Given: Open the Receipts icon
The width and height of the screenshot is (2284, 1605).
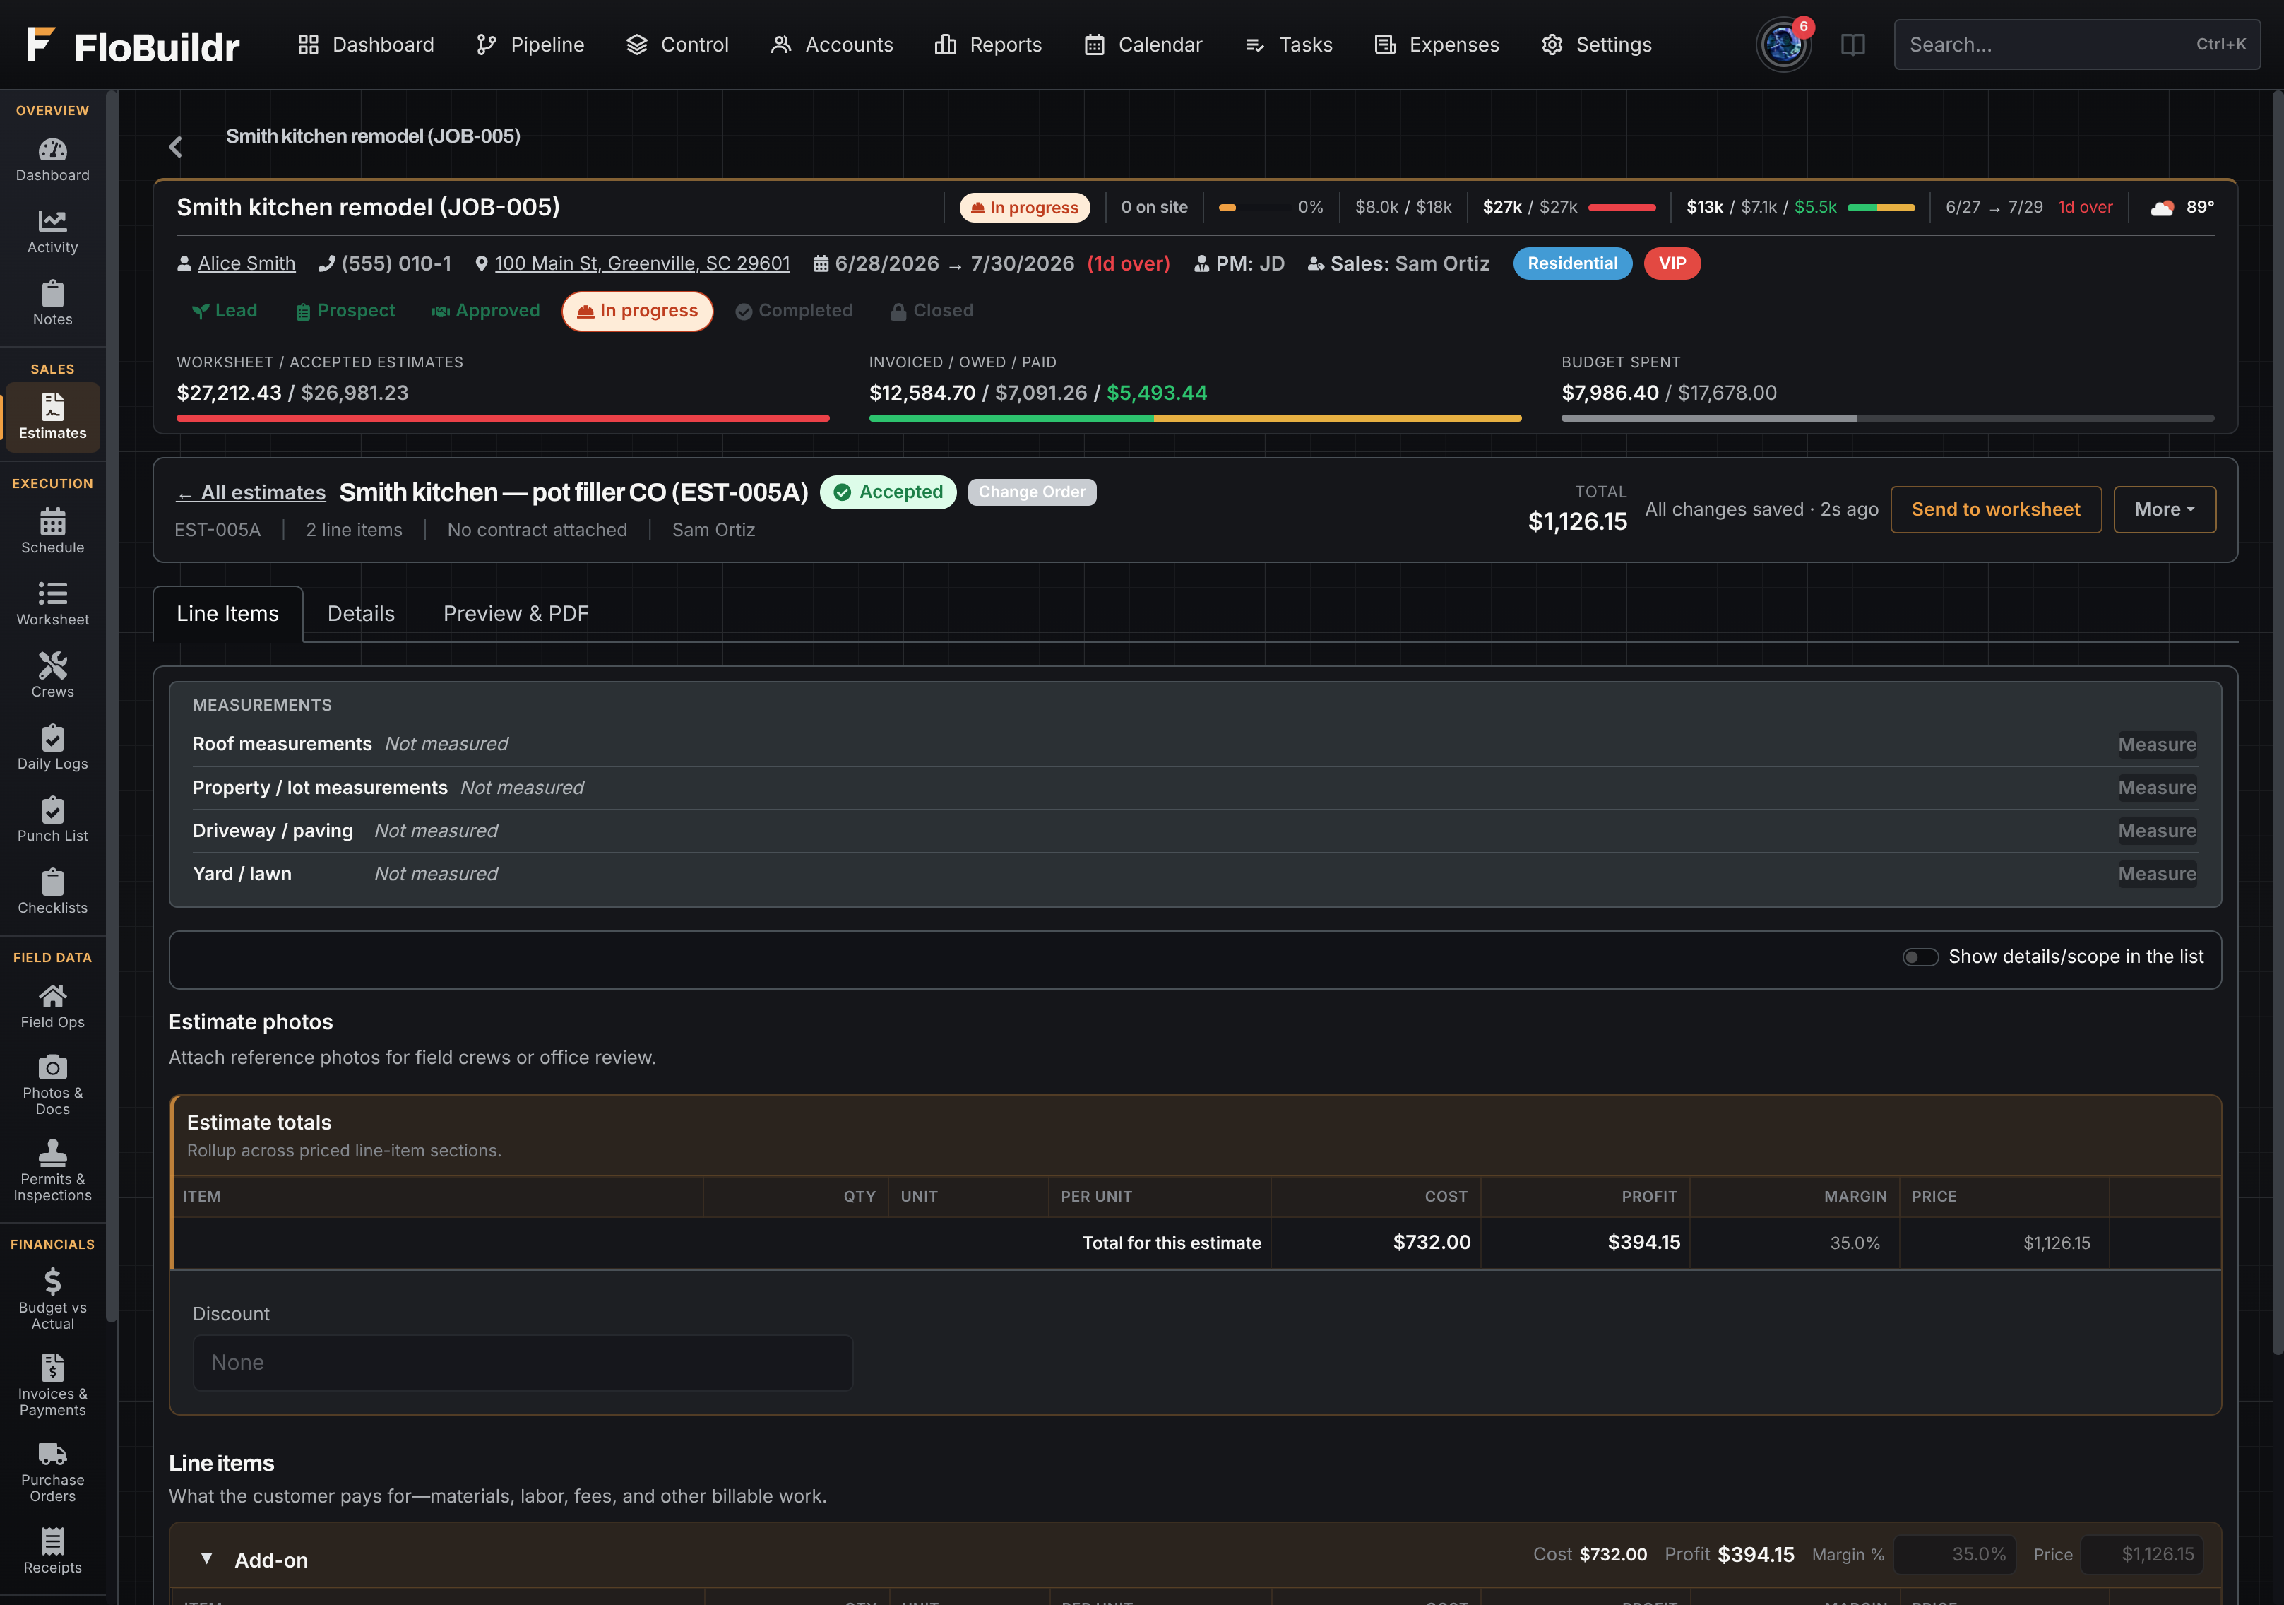Looking at the screenshot, I should (x=53, y=1541).
